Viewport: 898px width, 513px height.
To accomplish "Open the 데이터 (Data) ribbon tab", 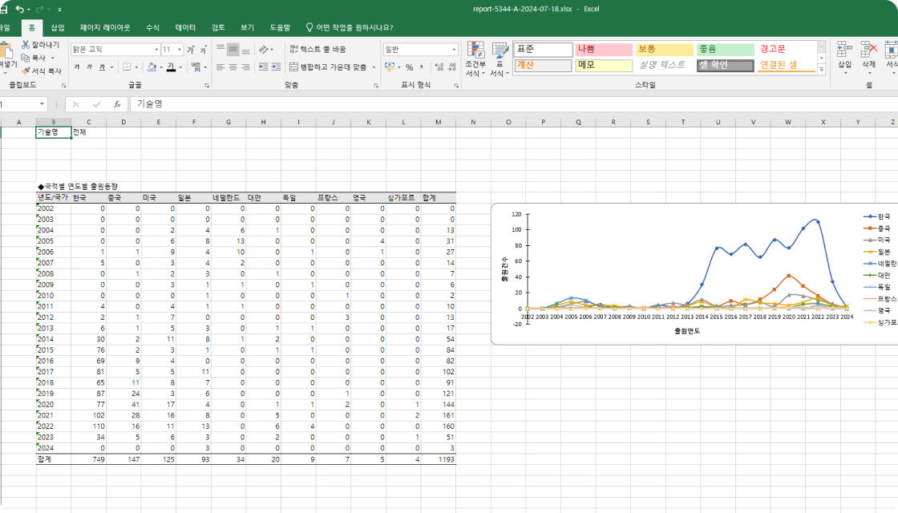I will pos(185,27).
